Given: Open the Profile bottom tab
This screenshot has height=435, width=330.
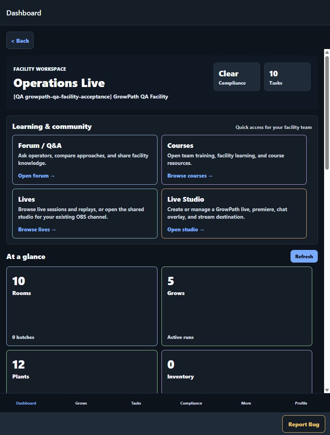Looking at the screenshot, I should [x=301, y=403].
